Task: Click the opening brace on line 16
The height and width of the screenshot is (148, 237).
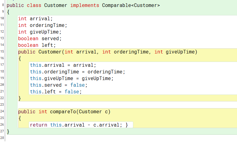Action: click(20, 59)
